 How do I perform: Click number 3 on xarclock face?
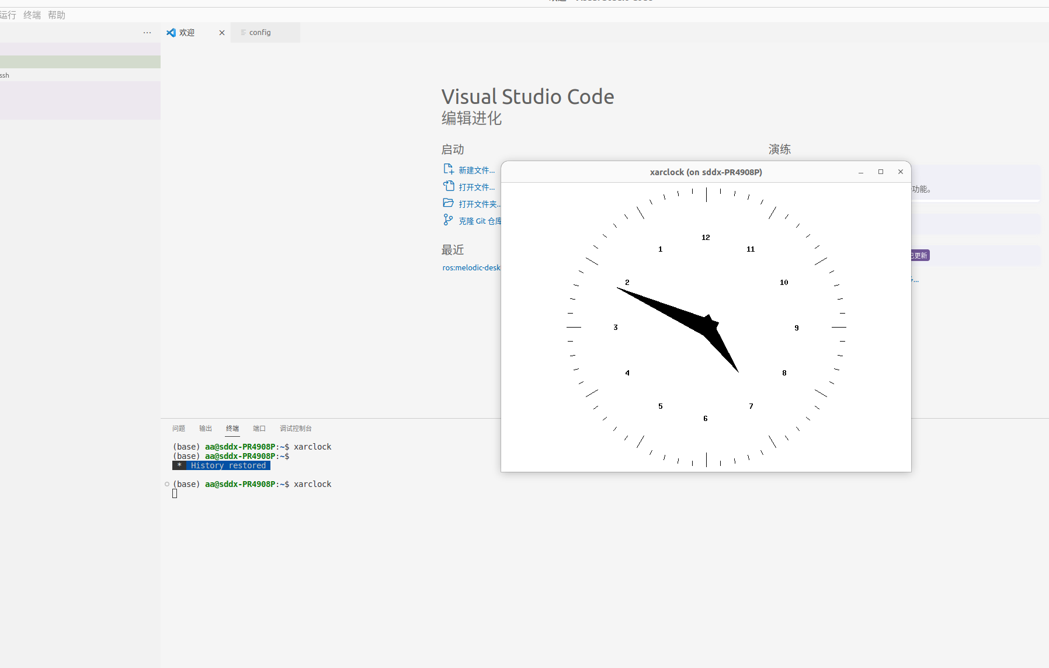pyautogui.click(x=616, y=328)
